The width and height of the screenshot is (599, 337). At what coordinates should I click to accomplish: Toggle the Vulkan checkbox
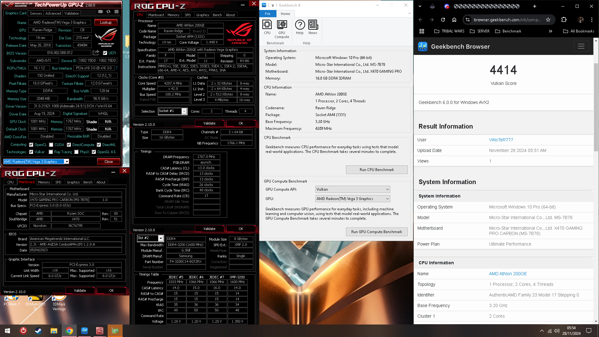pos(31,152)
